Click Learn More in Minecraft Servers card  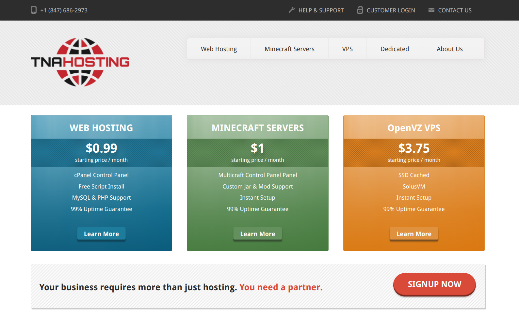click(x=258, y=234)
